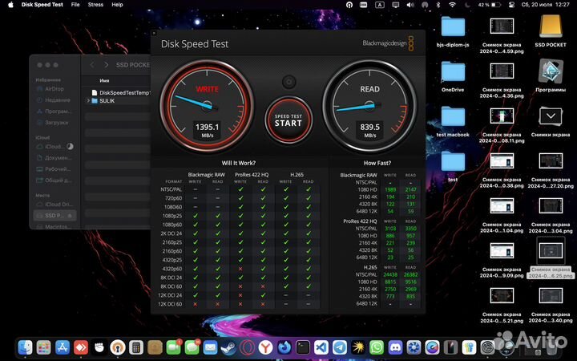Open the Wi-Fi menu bar icon

452,5
